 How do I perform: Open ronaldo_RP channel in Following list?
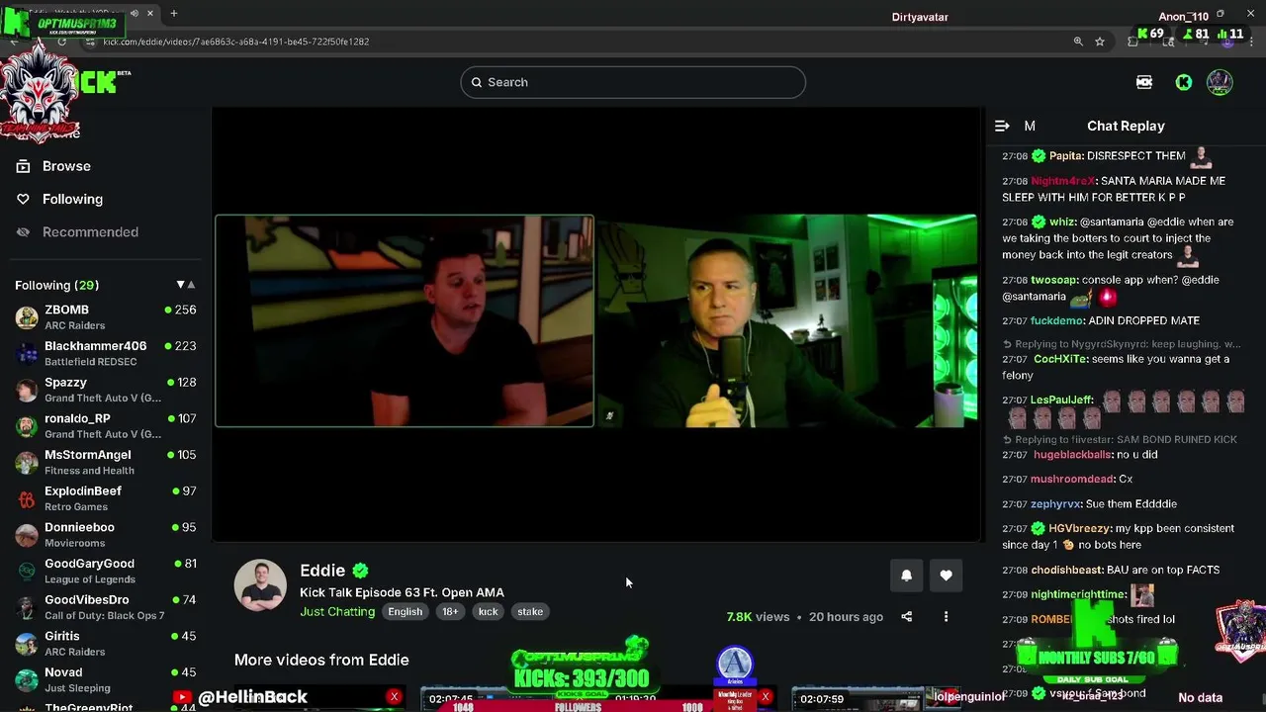click(x=77, y=418)
